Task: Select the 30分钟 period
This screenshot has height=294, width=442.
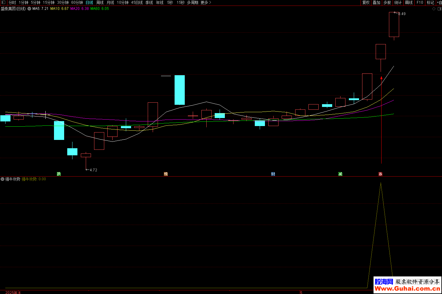Action: coord(63,2)
